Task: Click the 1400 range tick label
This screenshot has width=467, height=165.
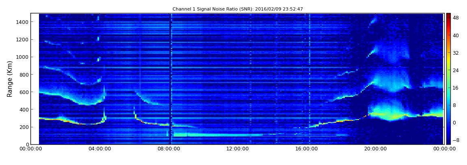Action: click(23, 22)
